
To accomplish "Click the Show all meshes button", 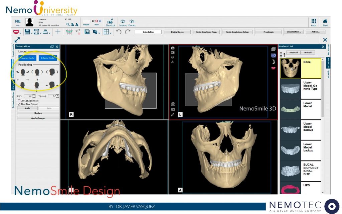I will pyautogui.click(x=293, y=52).
